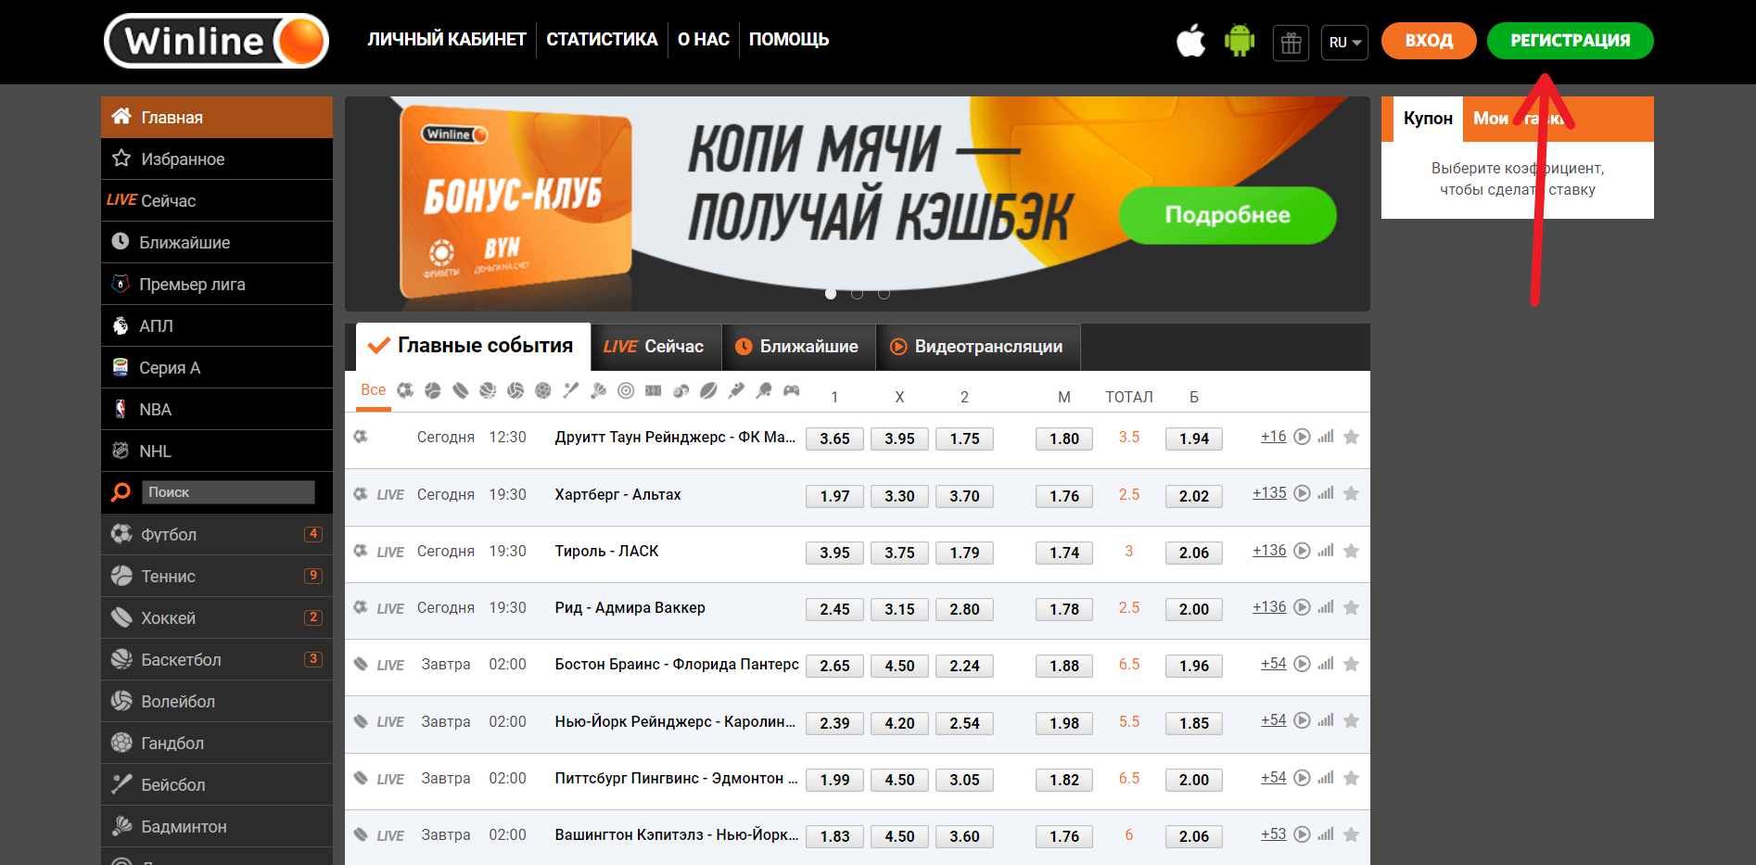This screenshot has width=1756, height=865.
Task: Click the search magnifier icon in sidebar
Action: point(121,492)
